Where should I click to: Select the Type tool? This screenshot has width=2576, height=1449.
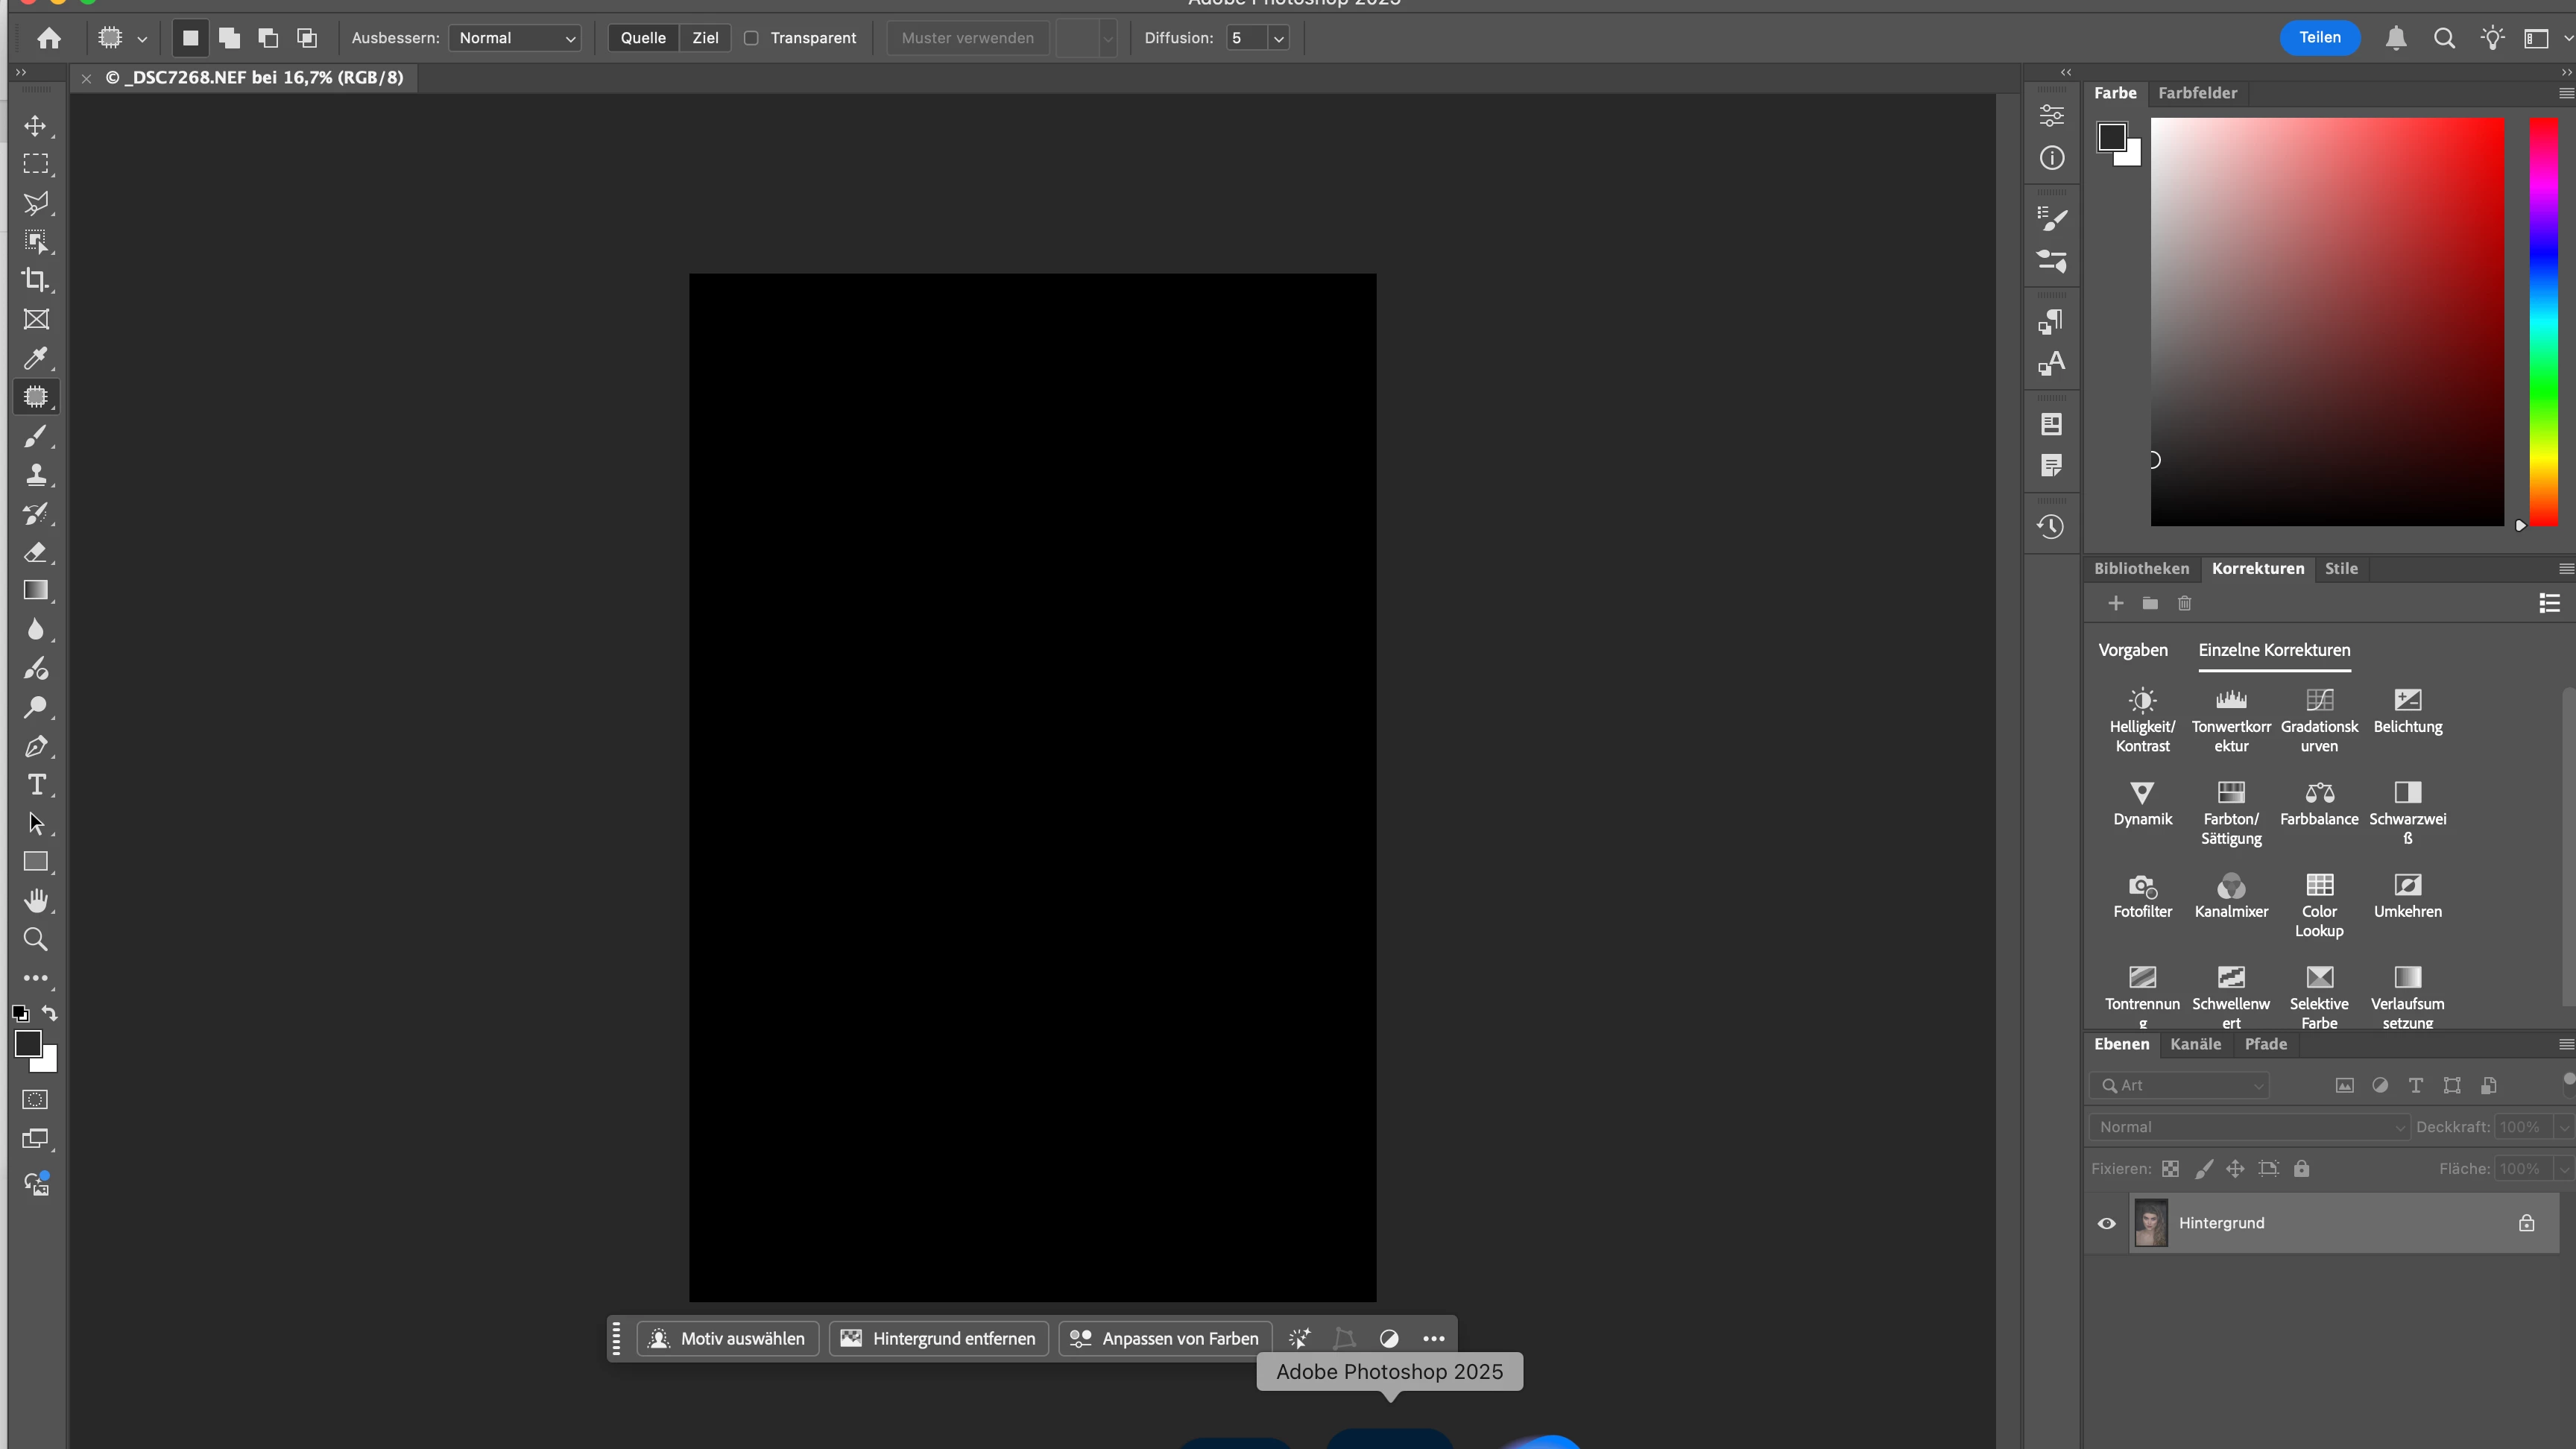(x=36, y=785)
